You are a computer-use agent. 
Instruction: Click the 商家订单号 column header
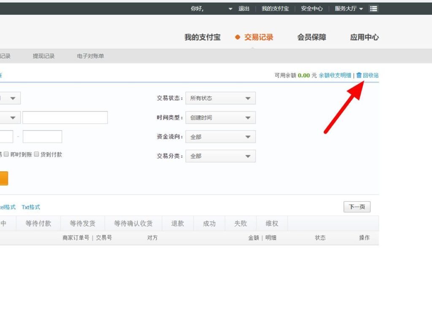coord(76,238)
